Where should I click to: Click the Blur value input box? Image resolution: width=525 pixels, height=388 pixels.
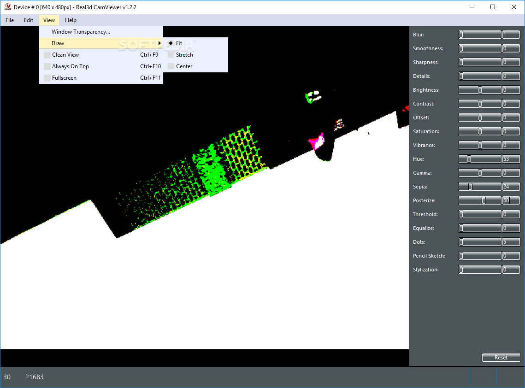[511, 35]
